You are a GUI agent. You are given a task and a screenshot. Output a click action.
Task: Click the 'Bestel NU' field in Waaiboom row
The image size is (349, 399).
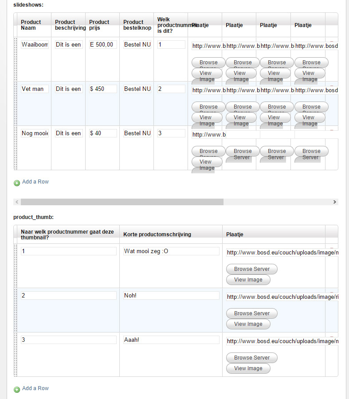point(137,44)
